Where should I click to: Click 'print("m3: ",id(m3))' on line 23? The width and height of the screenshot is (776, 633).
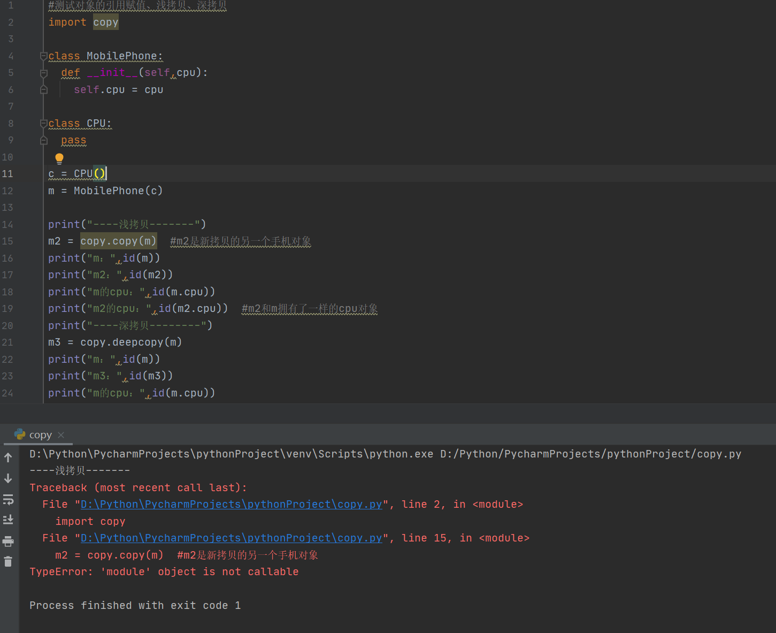click(111, 376)
